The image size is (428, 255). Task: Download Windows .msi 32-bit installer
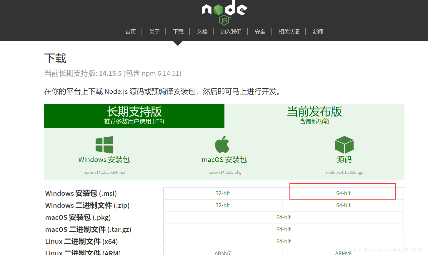click(223, 193)
